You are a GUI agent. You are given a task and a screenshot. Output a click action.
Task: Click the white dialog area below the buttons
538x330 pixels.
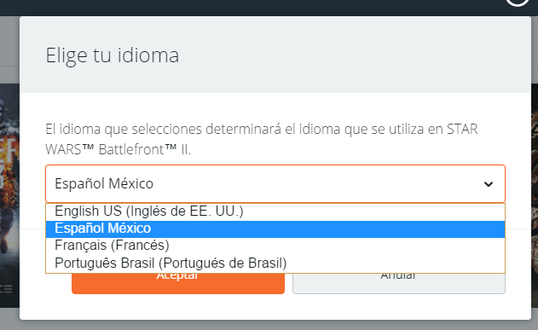[x=275, y=307]
